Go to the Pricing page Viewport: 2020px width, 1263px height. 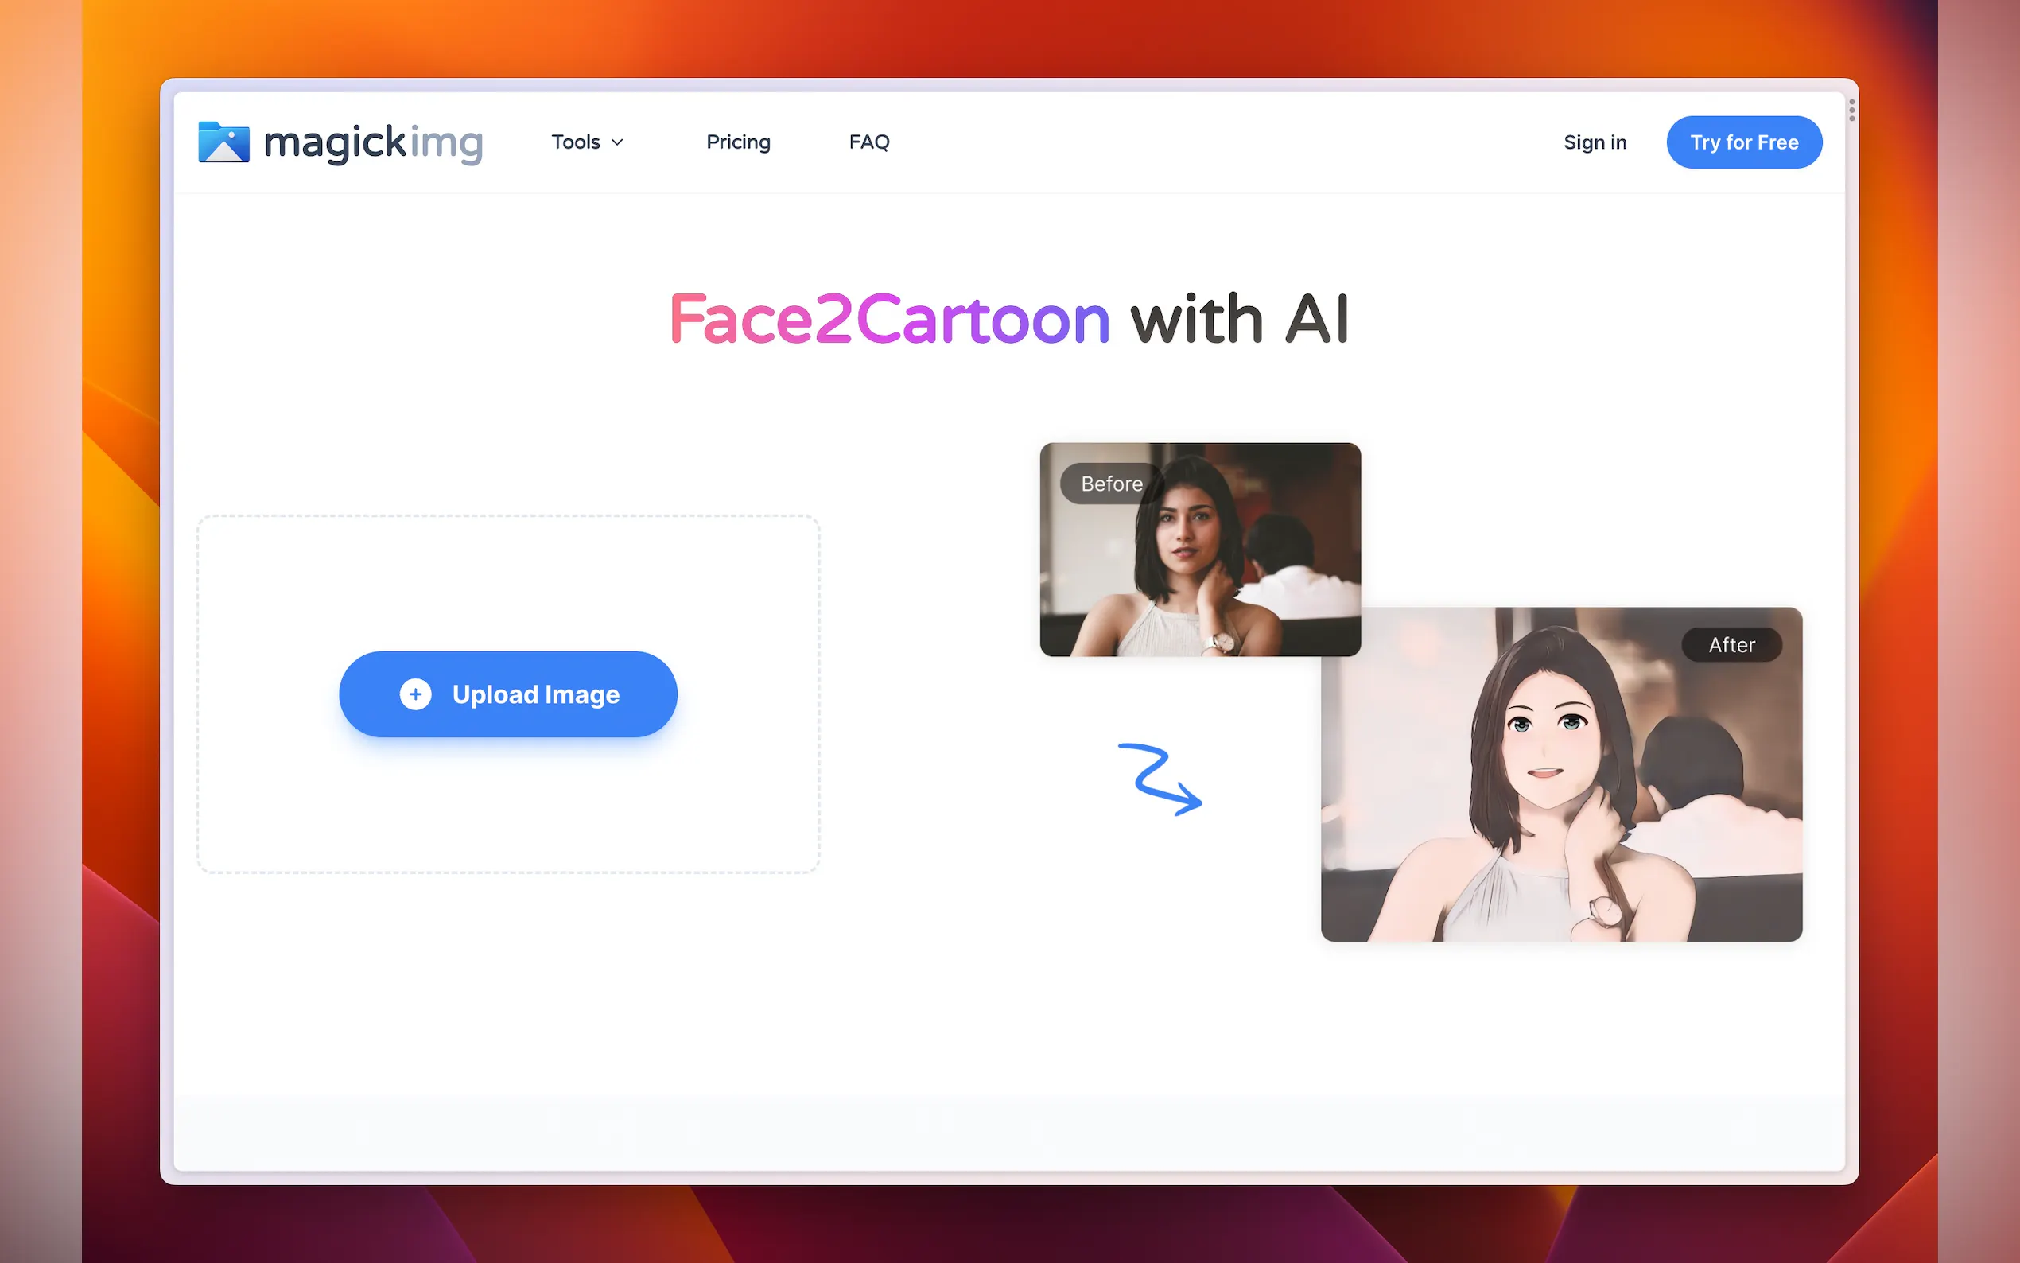pos(738,142)
